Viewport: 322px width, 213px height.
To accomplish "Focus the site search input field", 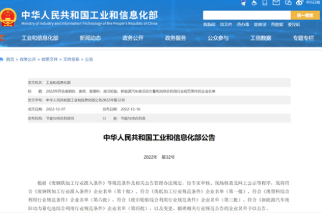I will click(x=247, y=15).
